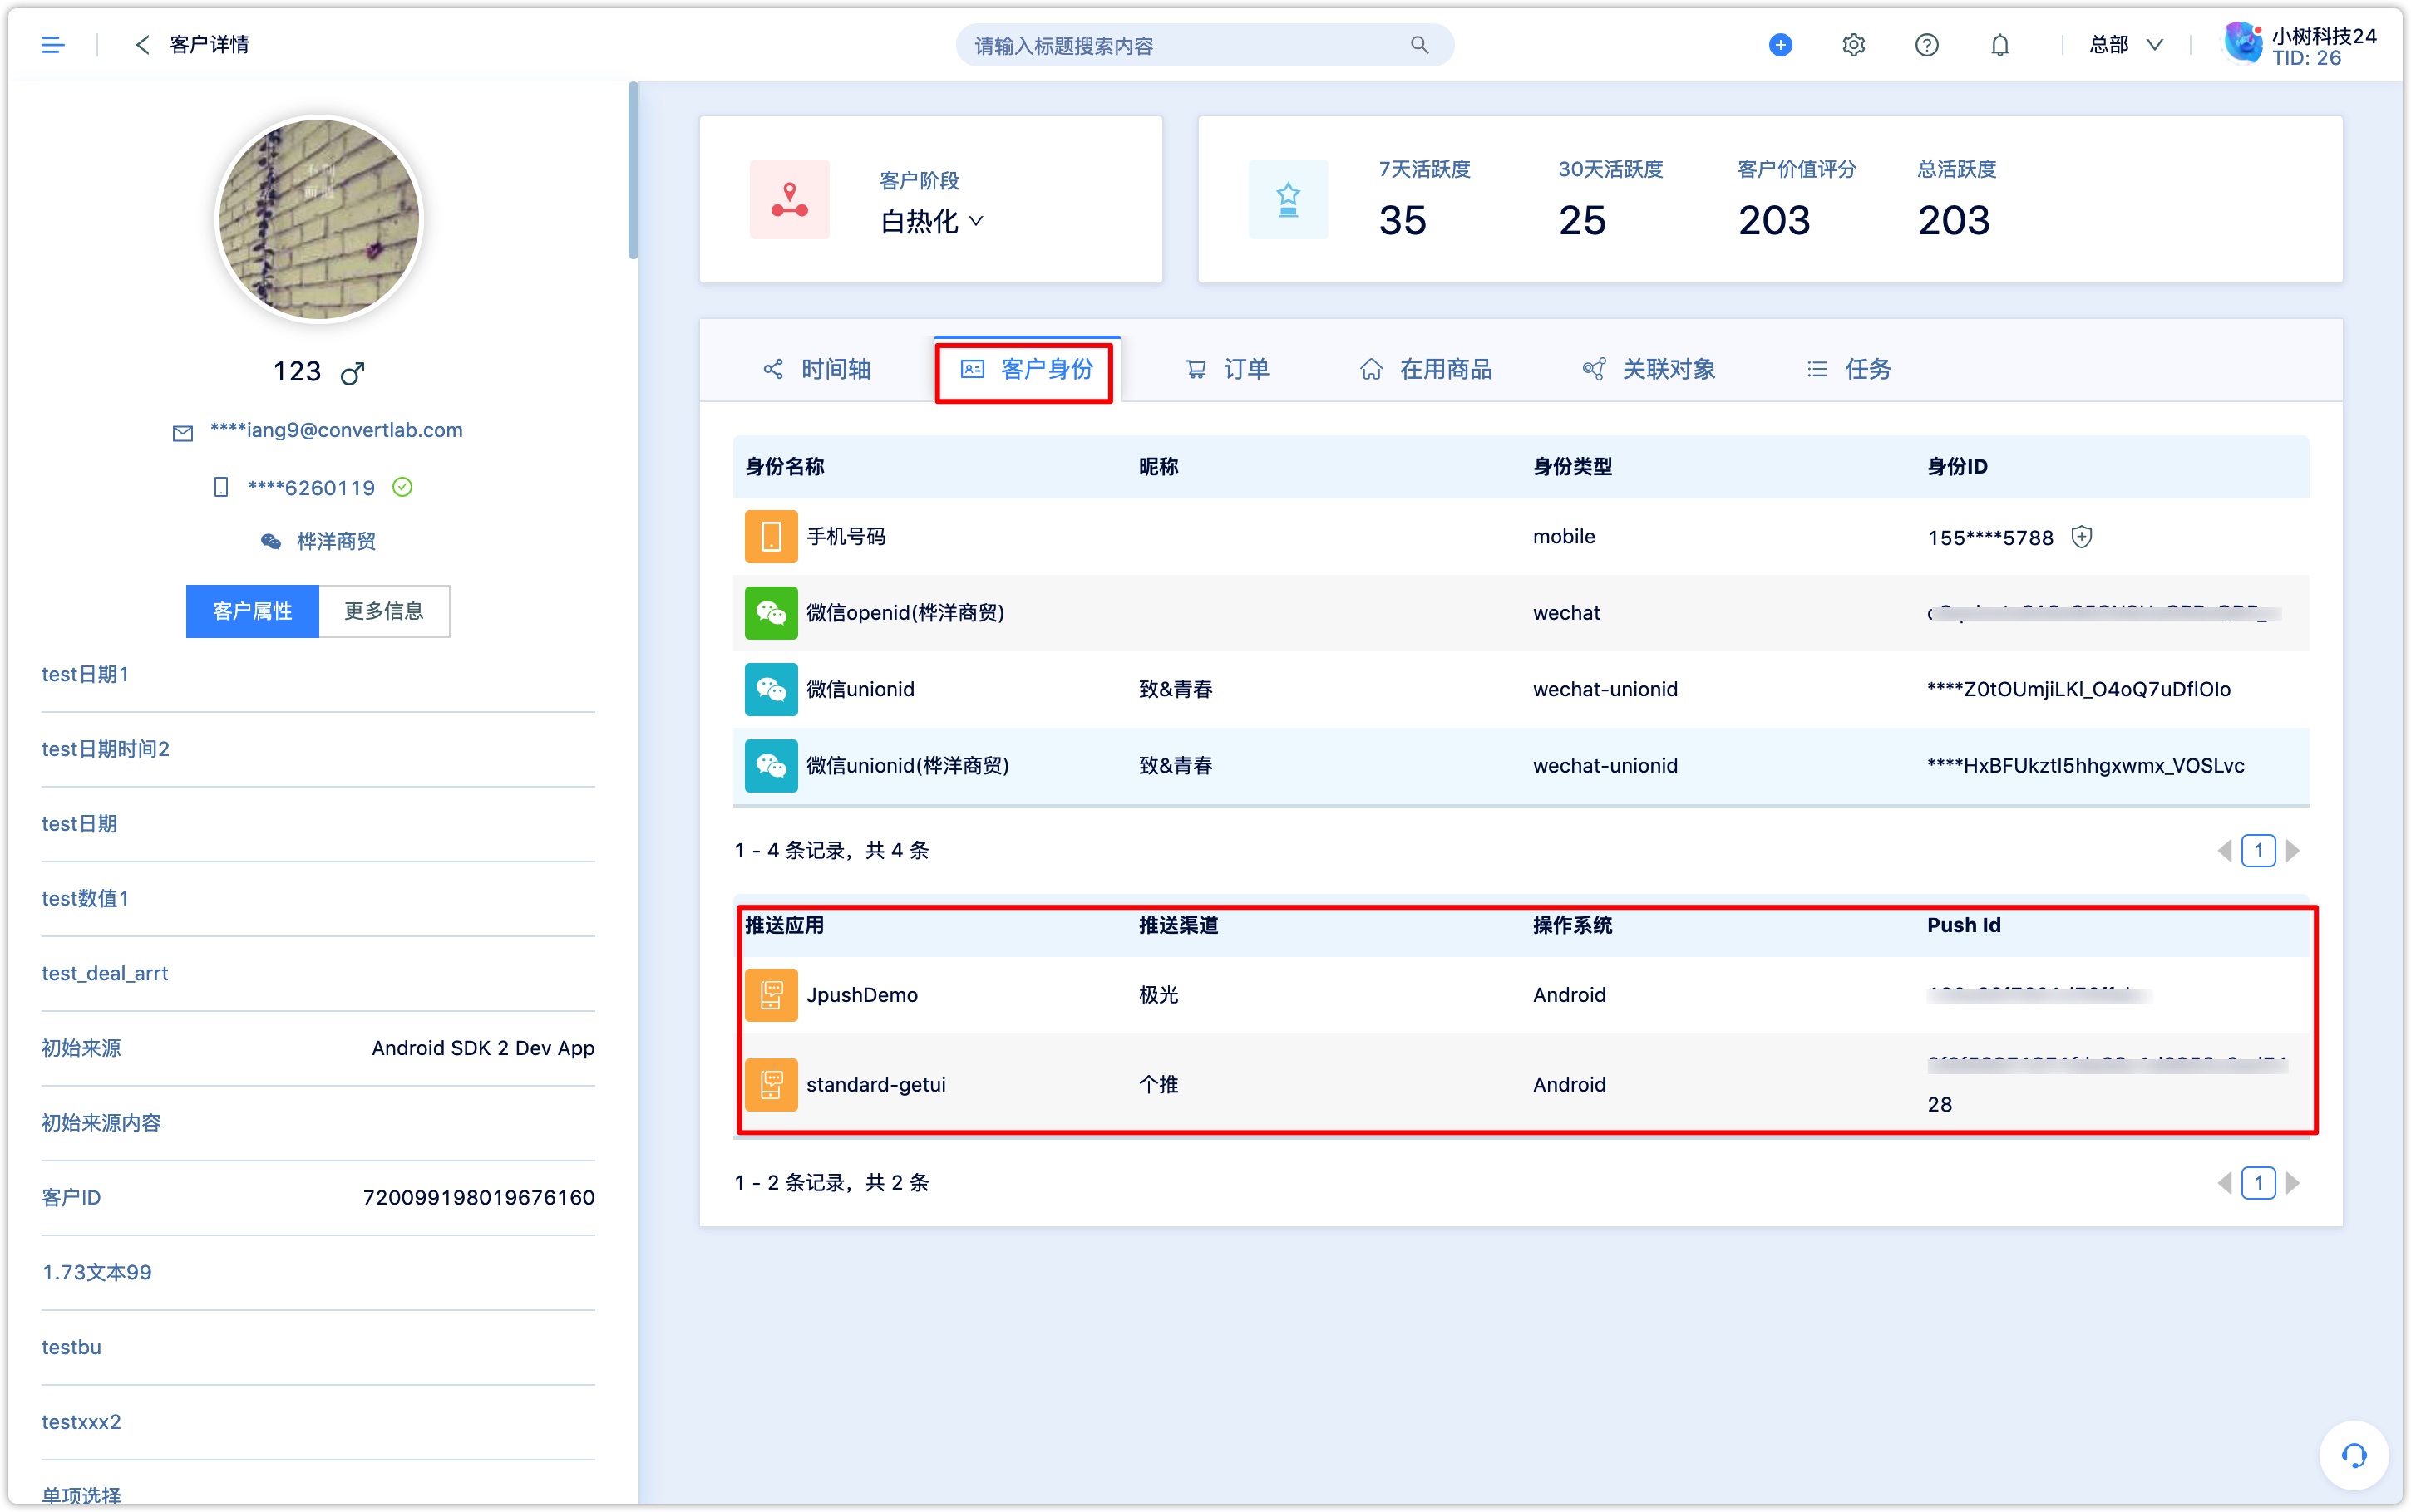Screen dimensions: 2411x1512
Task: Go to next page in identity table
Action: [2293, 851]
